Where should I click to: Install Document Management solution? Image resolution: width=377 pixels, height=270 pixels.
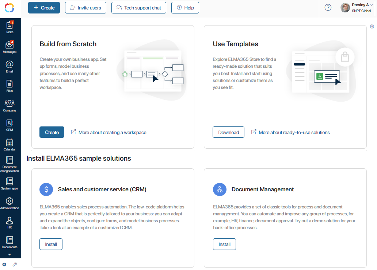224,244
